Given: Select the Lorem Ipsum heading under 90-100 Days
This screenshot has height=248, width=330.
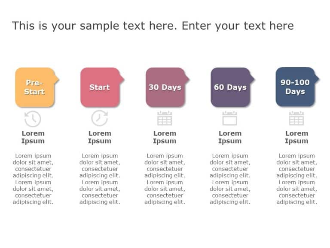Looking at the screenshot, I should pos(296,137).
